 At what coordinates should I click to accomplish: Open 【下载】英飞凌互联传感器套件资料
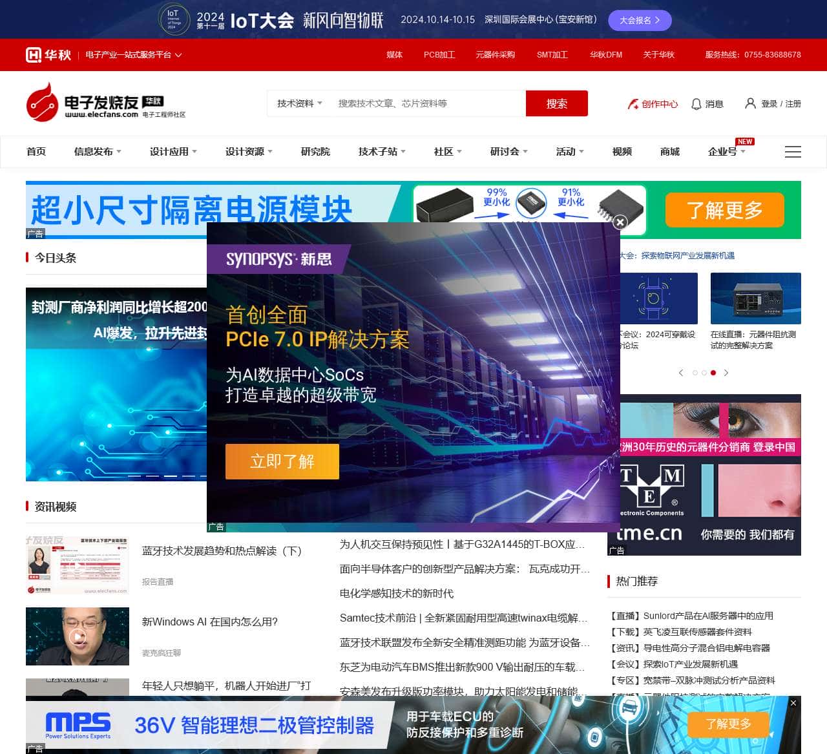(680, 632)
